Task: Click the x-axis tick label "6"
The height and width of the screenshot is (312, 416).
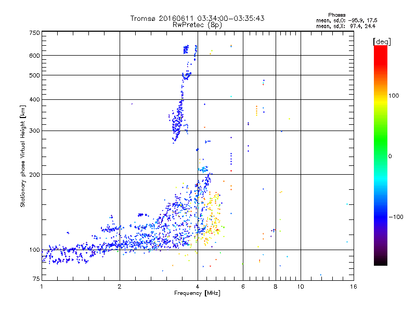Action: [x=243, y=287]
